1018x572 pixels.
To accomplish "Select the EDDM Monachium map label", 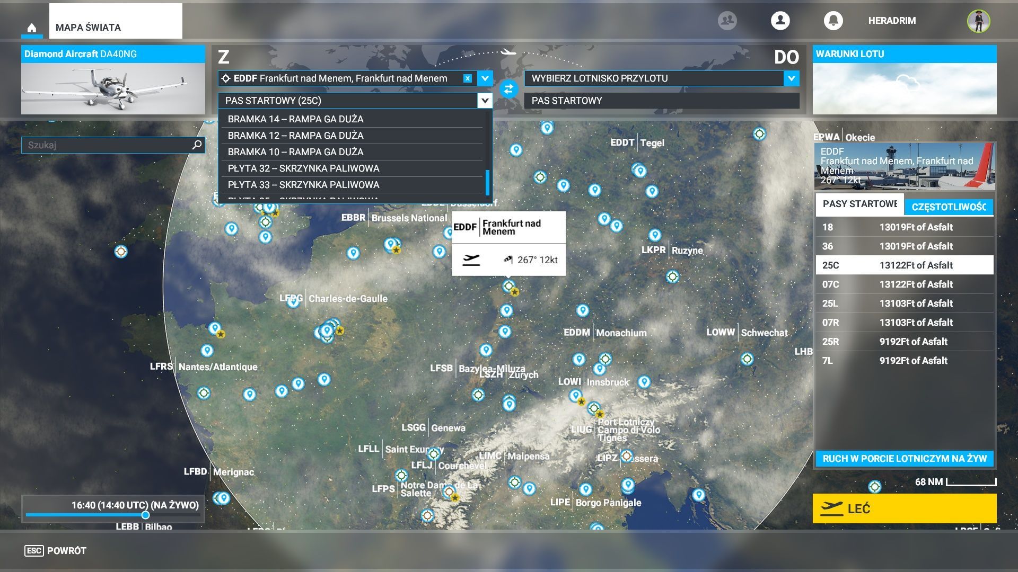I will pyautogui.click(x=605, y=333).
